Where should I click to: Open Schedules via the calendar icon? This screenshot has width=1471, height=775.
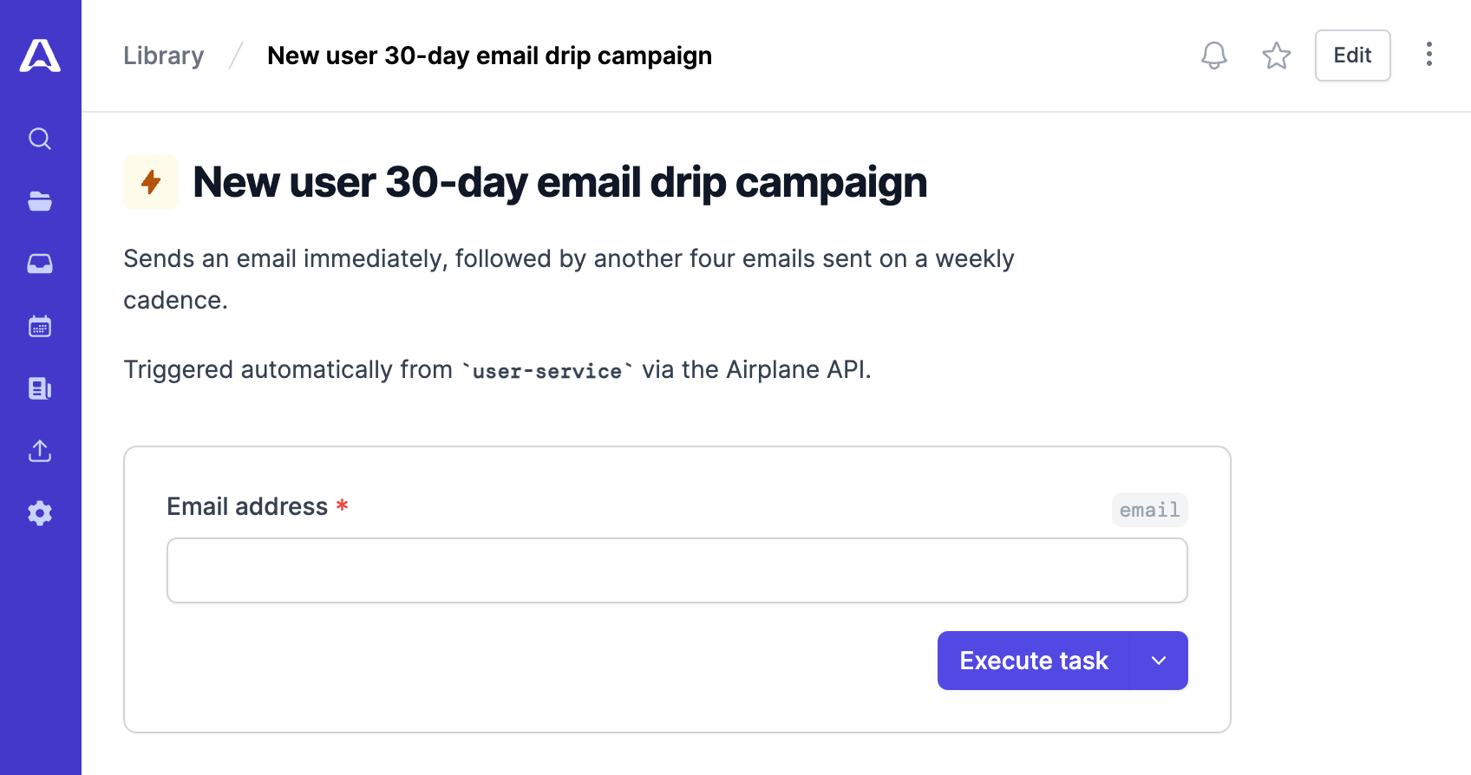point(40,326)
